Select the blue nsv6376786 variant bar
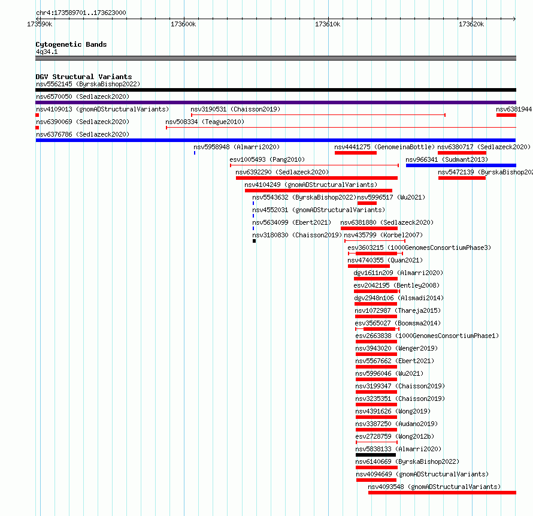533x516 pixels. [275, 140]
